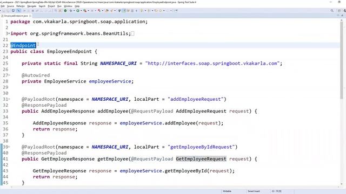Open the Debug dropdown arrow
The height and width of the screenshot is (194, 346).
pyautogui.click(x=74, y=11)
